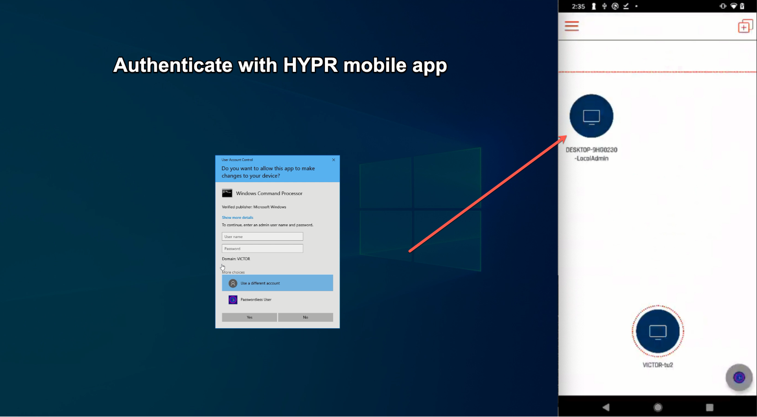Select Use a different account option
Viewport: 757px width, 417px height.
pos(278,283)
